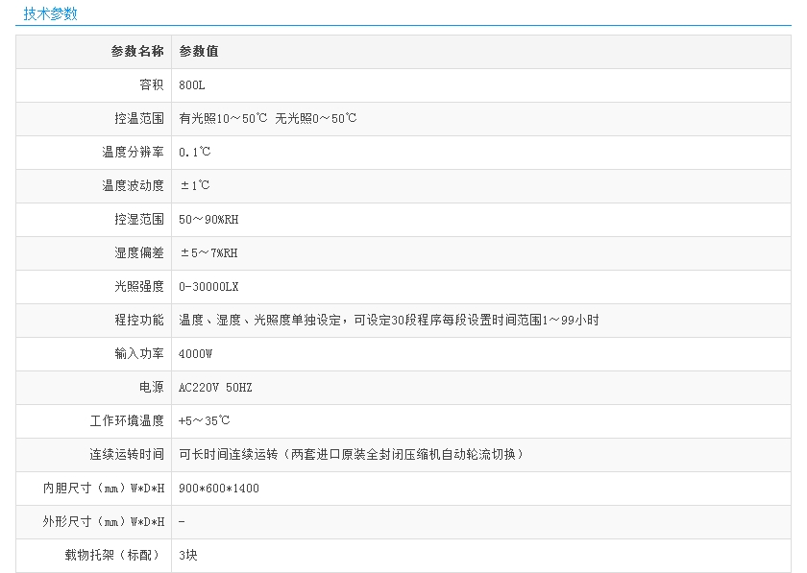Click the 温度波动度 row label
Screen dimensions: 807x573
(x=134, y=186)
